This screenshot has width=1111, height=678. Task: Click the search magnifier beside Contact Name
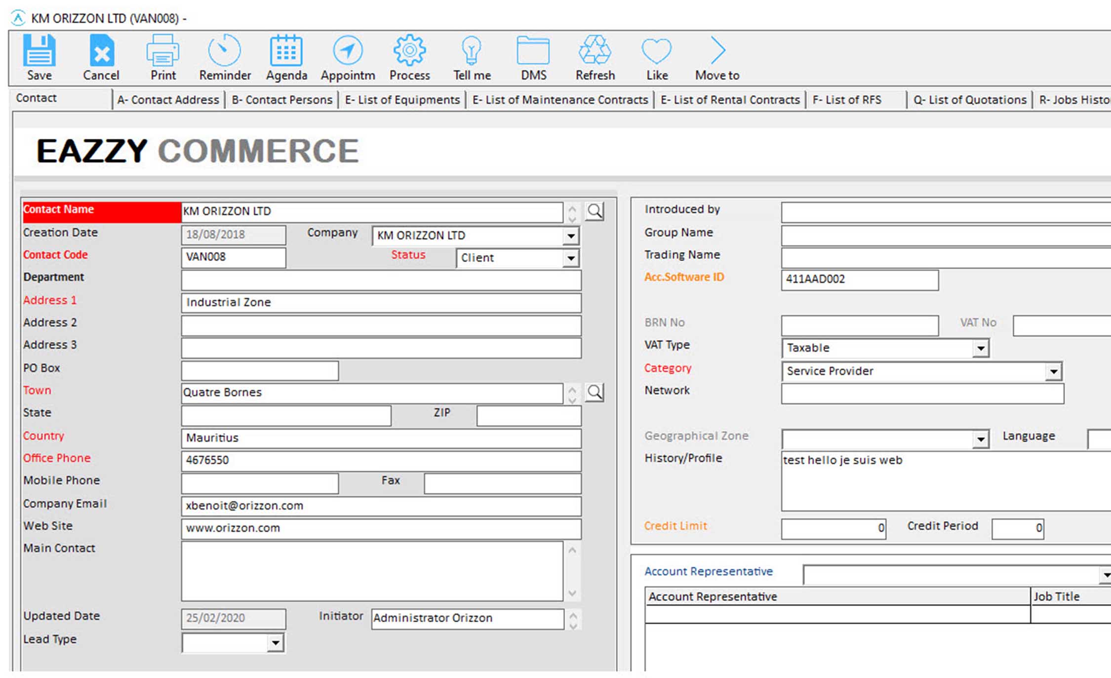(x=595, y=211)
